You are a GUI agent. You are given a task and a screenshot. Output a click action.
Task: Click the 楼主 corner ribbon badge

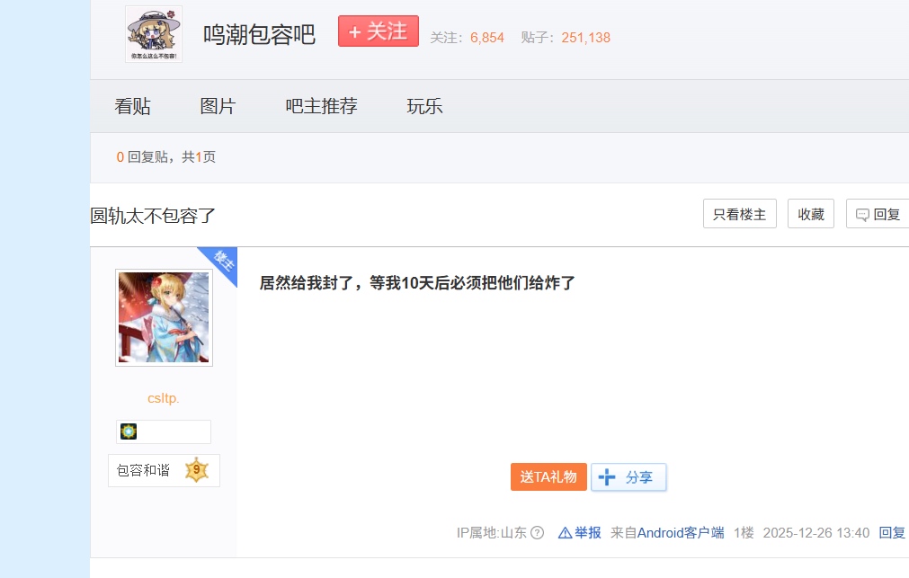click(221, 262)
